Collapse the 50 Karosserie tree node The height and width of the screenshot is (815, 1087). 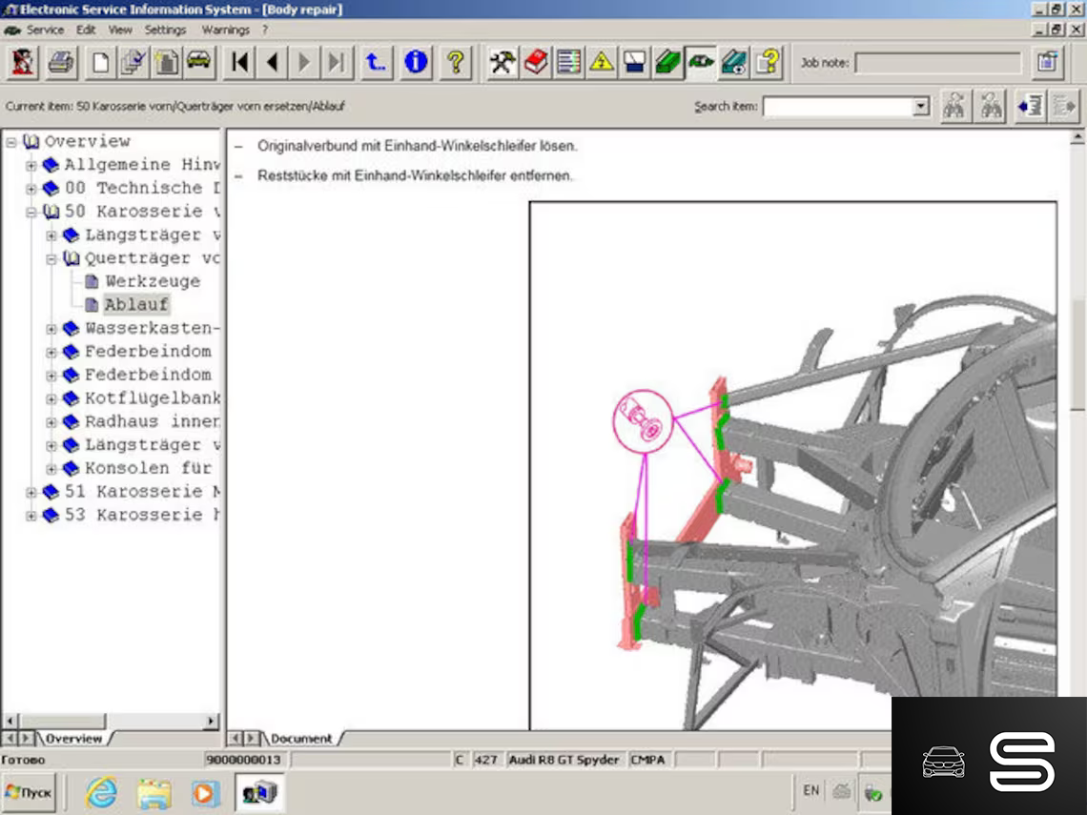pos(31,212)
